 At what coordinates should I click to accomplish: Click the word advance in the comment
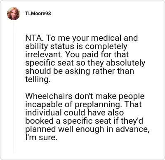point(132,129)
